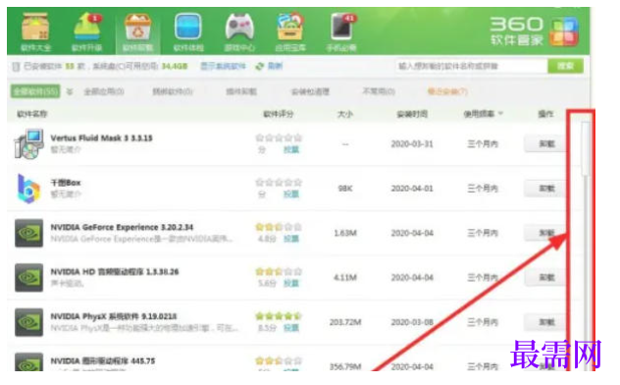Click the 2020-03-08 install date

tap(412, 322)
